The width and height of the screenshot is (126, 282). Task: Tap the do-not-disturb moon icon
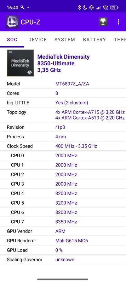[x=85, y=8]
